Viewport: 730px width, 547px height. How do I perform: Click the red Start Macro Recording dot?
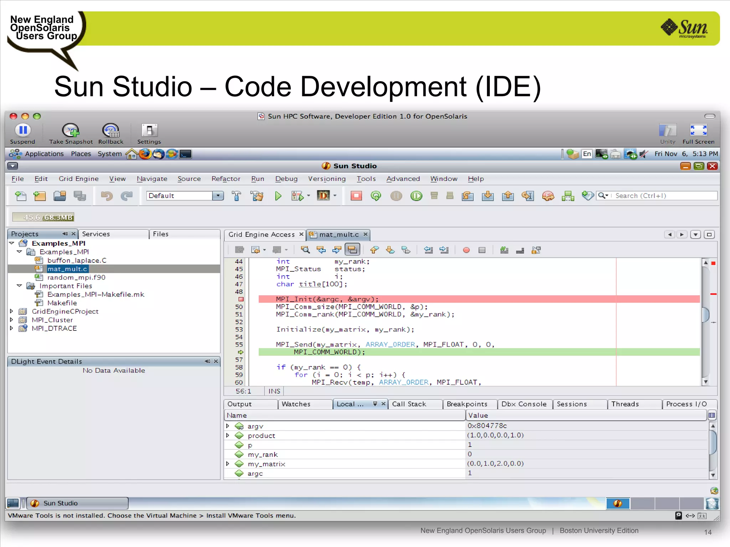(x=466, y=250)
